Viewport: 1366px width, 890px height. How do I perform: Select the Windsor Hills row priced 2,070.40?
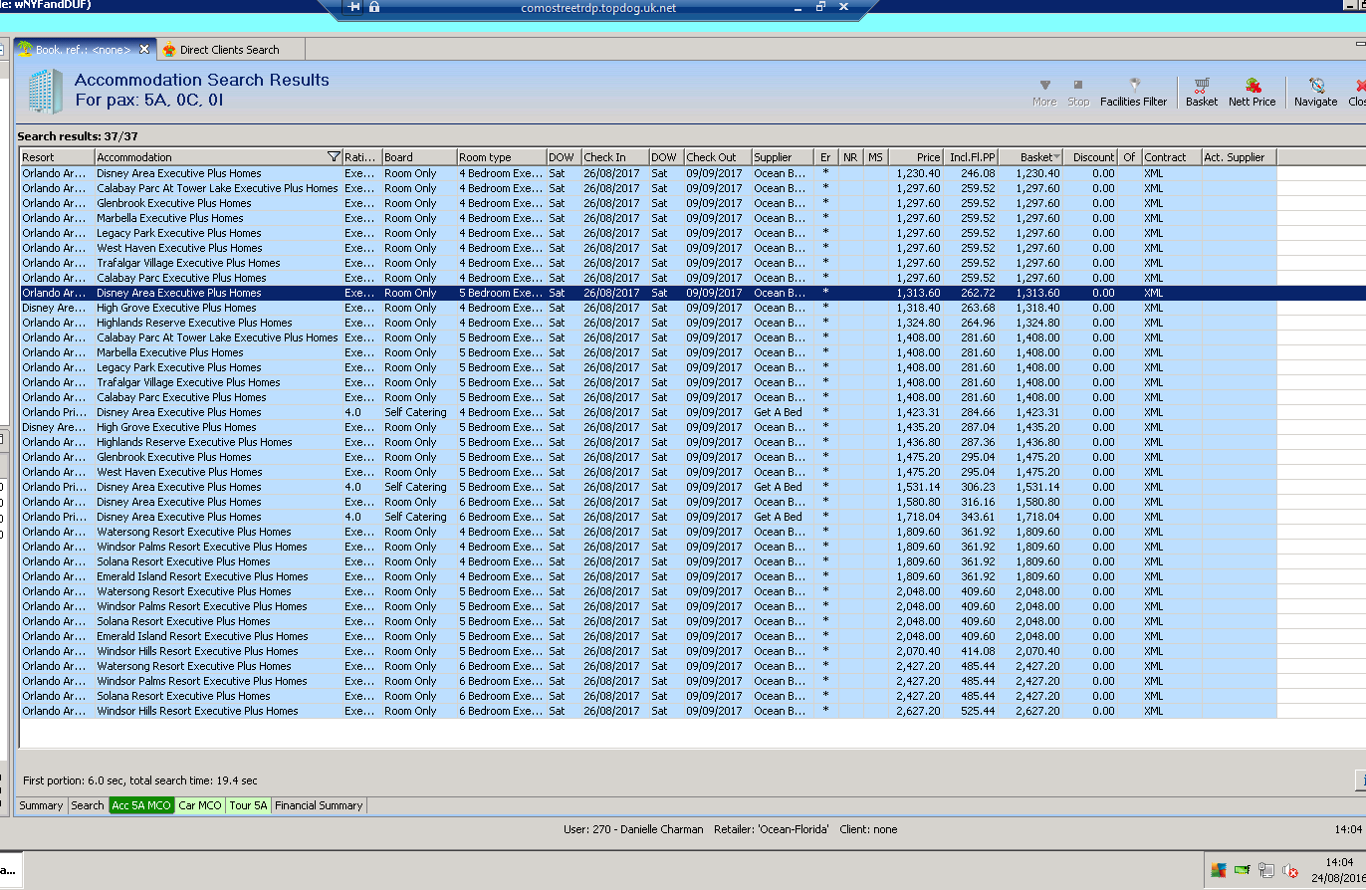point(648,651)
